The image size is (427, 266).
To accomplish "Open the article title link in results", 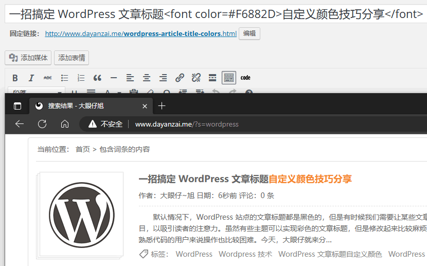I will [x=245, y=179].
